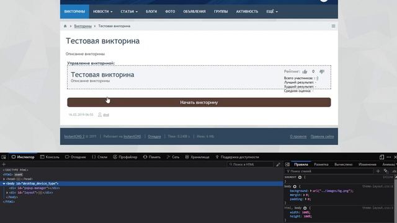Click the selector highlighter icon beside the 'element' rule
This screenshot has height=223, width=397.
(300, 177)
